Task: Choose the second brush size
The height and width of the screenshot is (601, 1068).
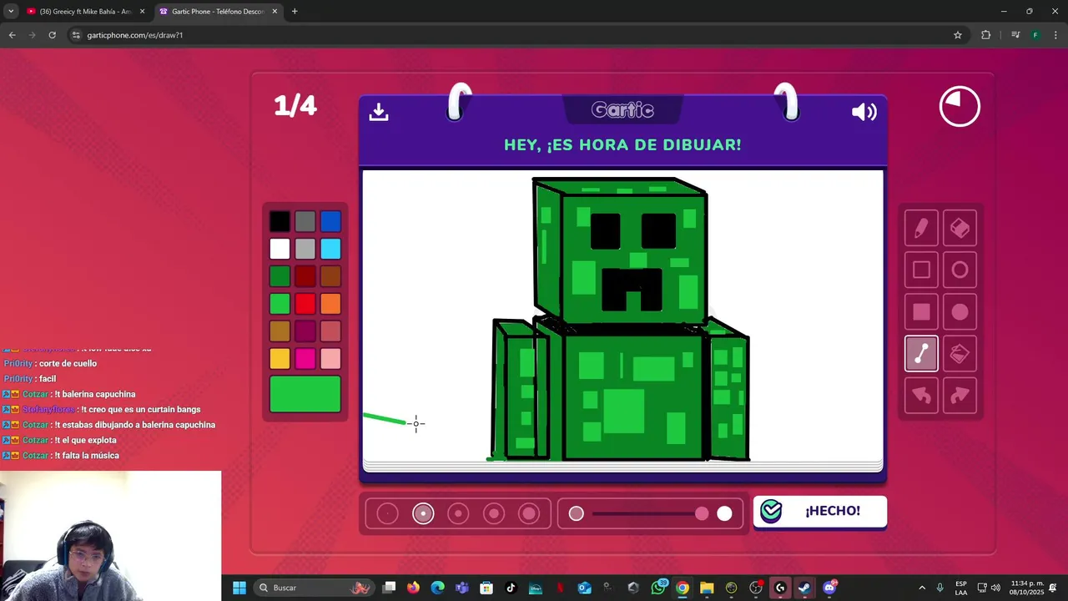Action: tap(423, 513)
